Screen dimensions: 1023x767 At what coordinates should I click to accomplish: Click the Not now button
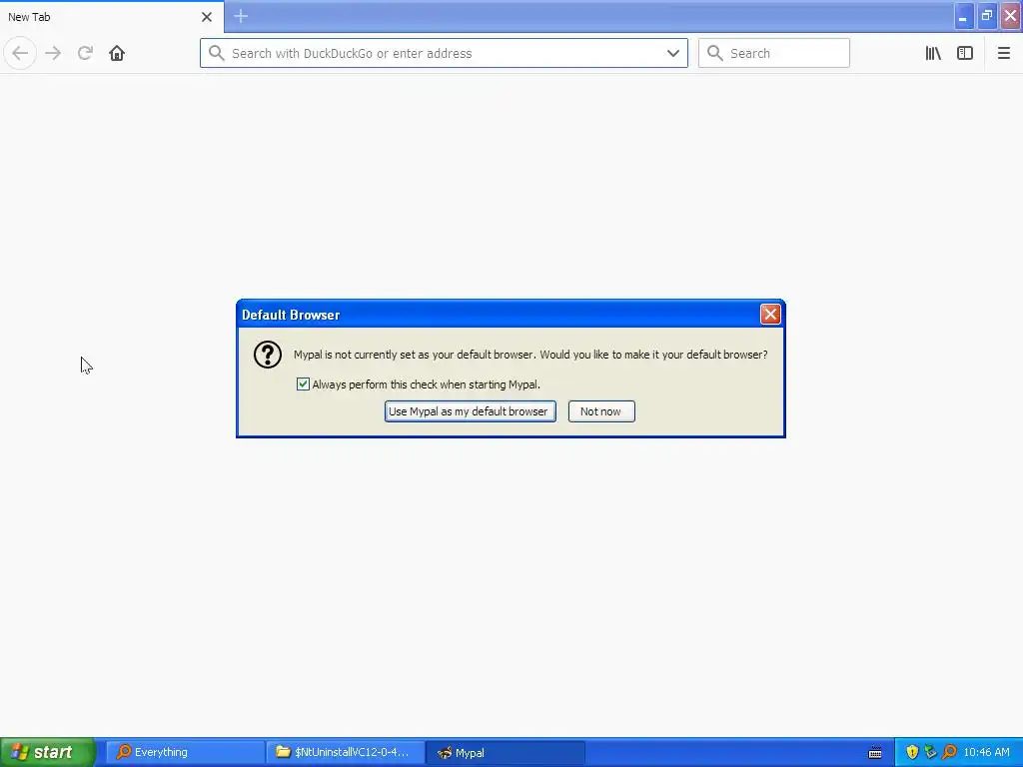tap(600, 411)
